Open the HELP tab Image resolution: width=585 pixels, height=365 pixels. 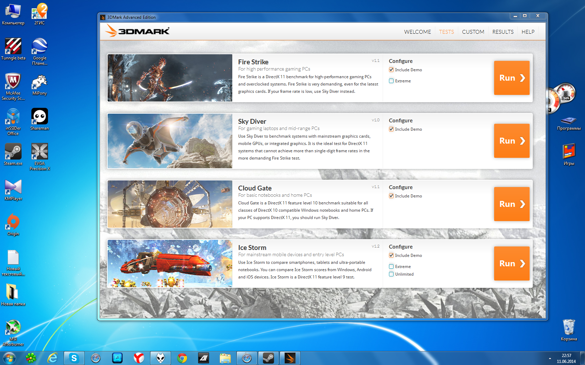[528, 32]
